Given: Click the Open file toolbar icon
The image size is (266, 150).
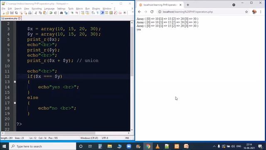Looking at the screenshot, I should click(7, 13).
